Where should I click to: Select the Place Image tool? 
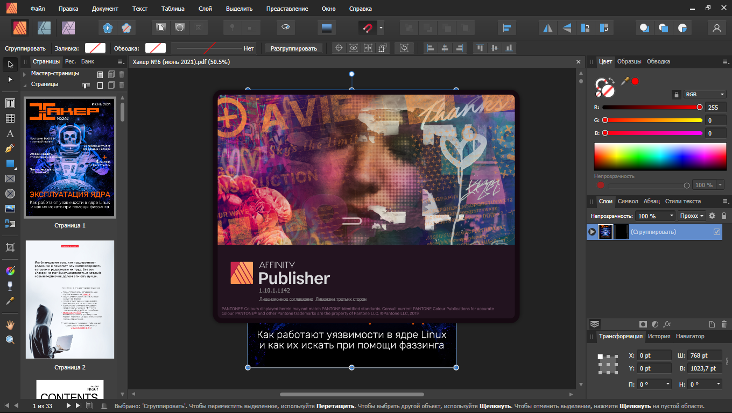pyautogui.click(x=10, y=209)
